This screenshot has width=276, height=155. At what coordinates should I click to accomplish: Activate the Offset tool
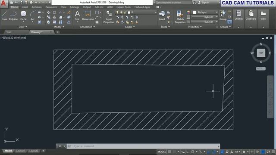[x=69, y=22]
